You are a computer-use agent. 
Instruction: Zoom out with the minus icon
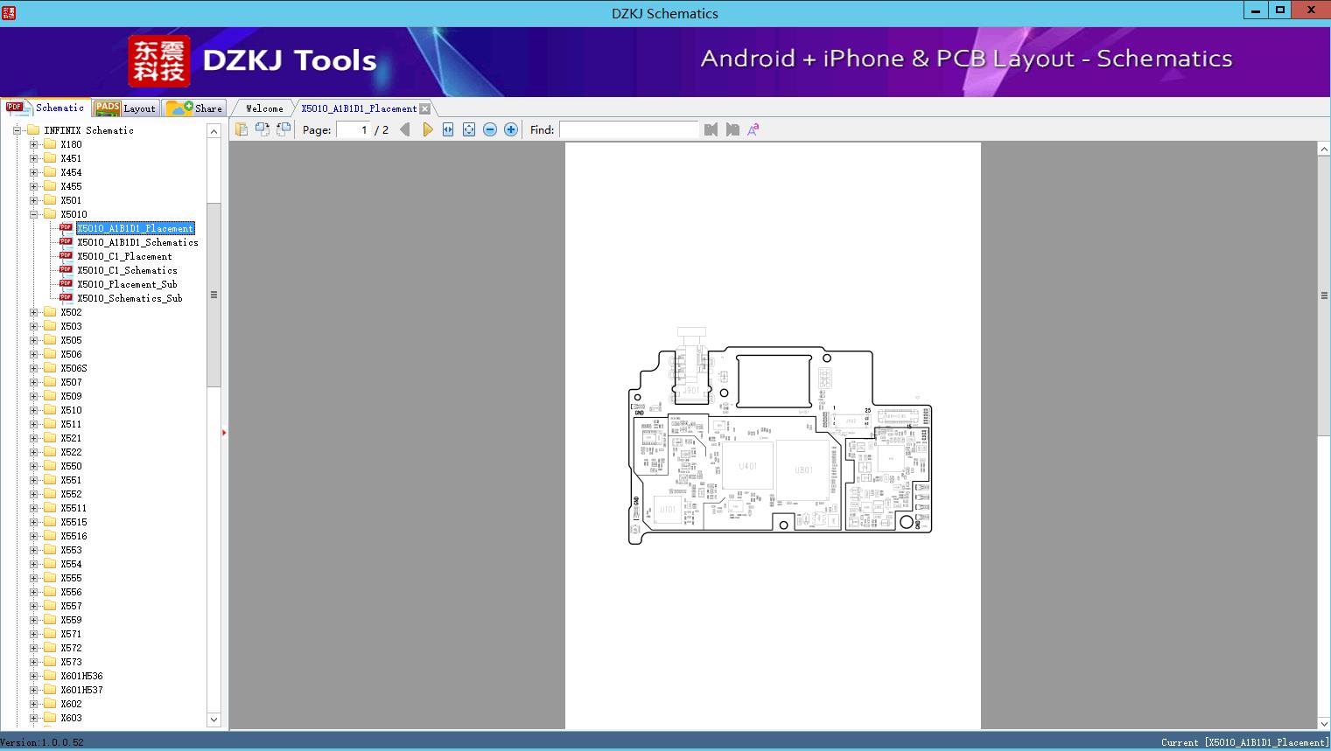tap(490, 129)
